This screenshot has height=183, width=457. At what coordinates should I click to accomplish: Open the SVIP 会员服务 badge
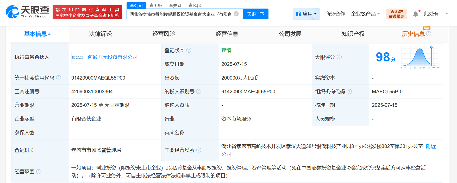click(397, 14)
